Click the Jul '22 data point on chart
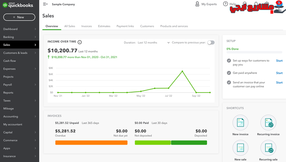The width and height of the screenshot is (286, 162). pyautogui.click(x=168, y=88)
